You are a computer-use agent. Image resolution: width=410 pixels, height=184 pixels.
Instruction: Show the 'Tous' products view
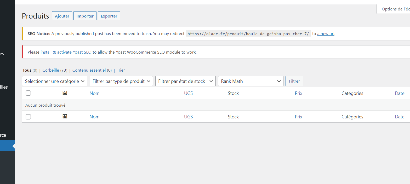27,70
